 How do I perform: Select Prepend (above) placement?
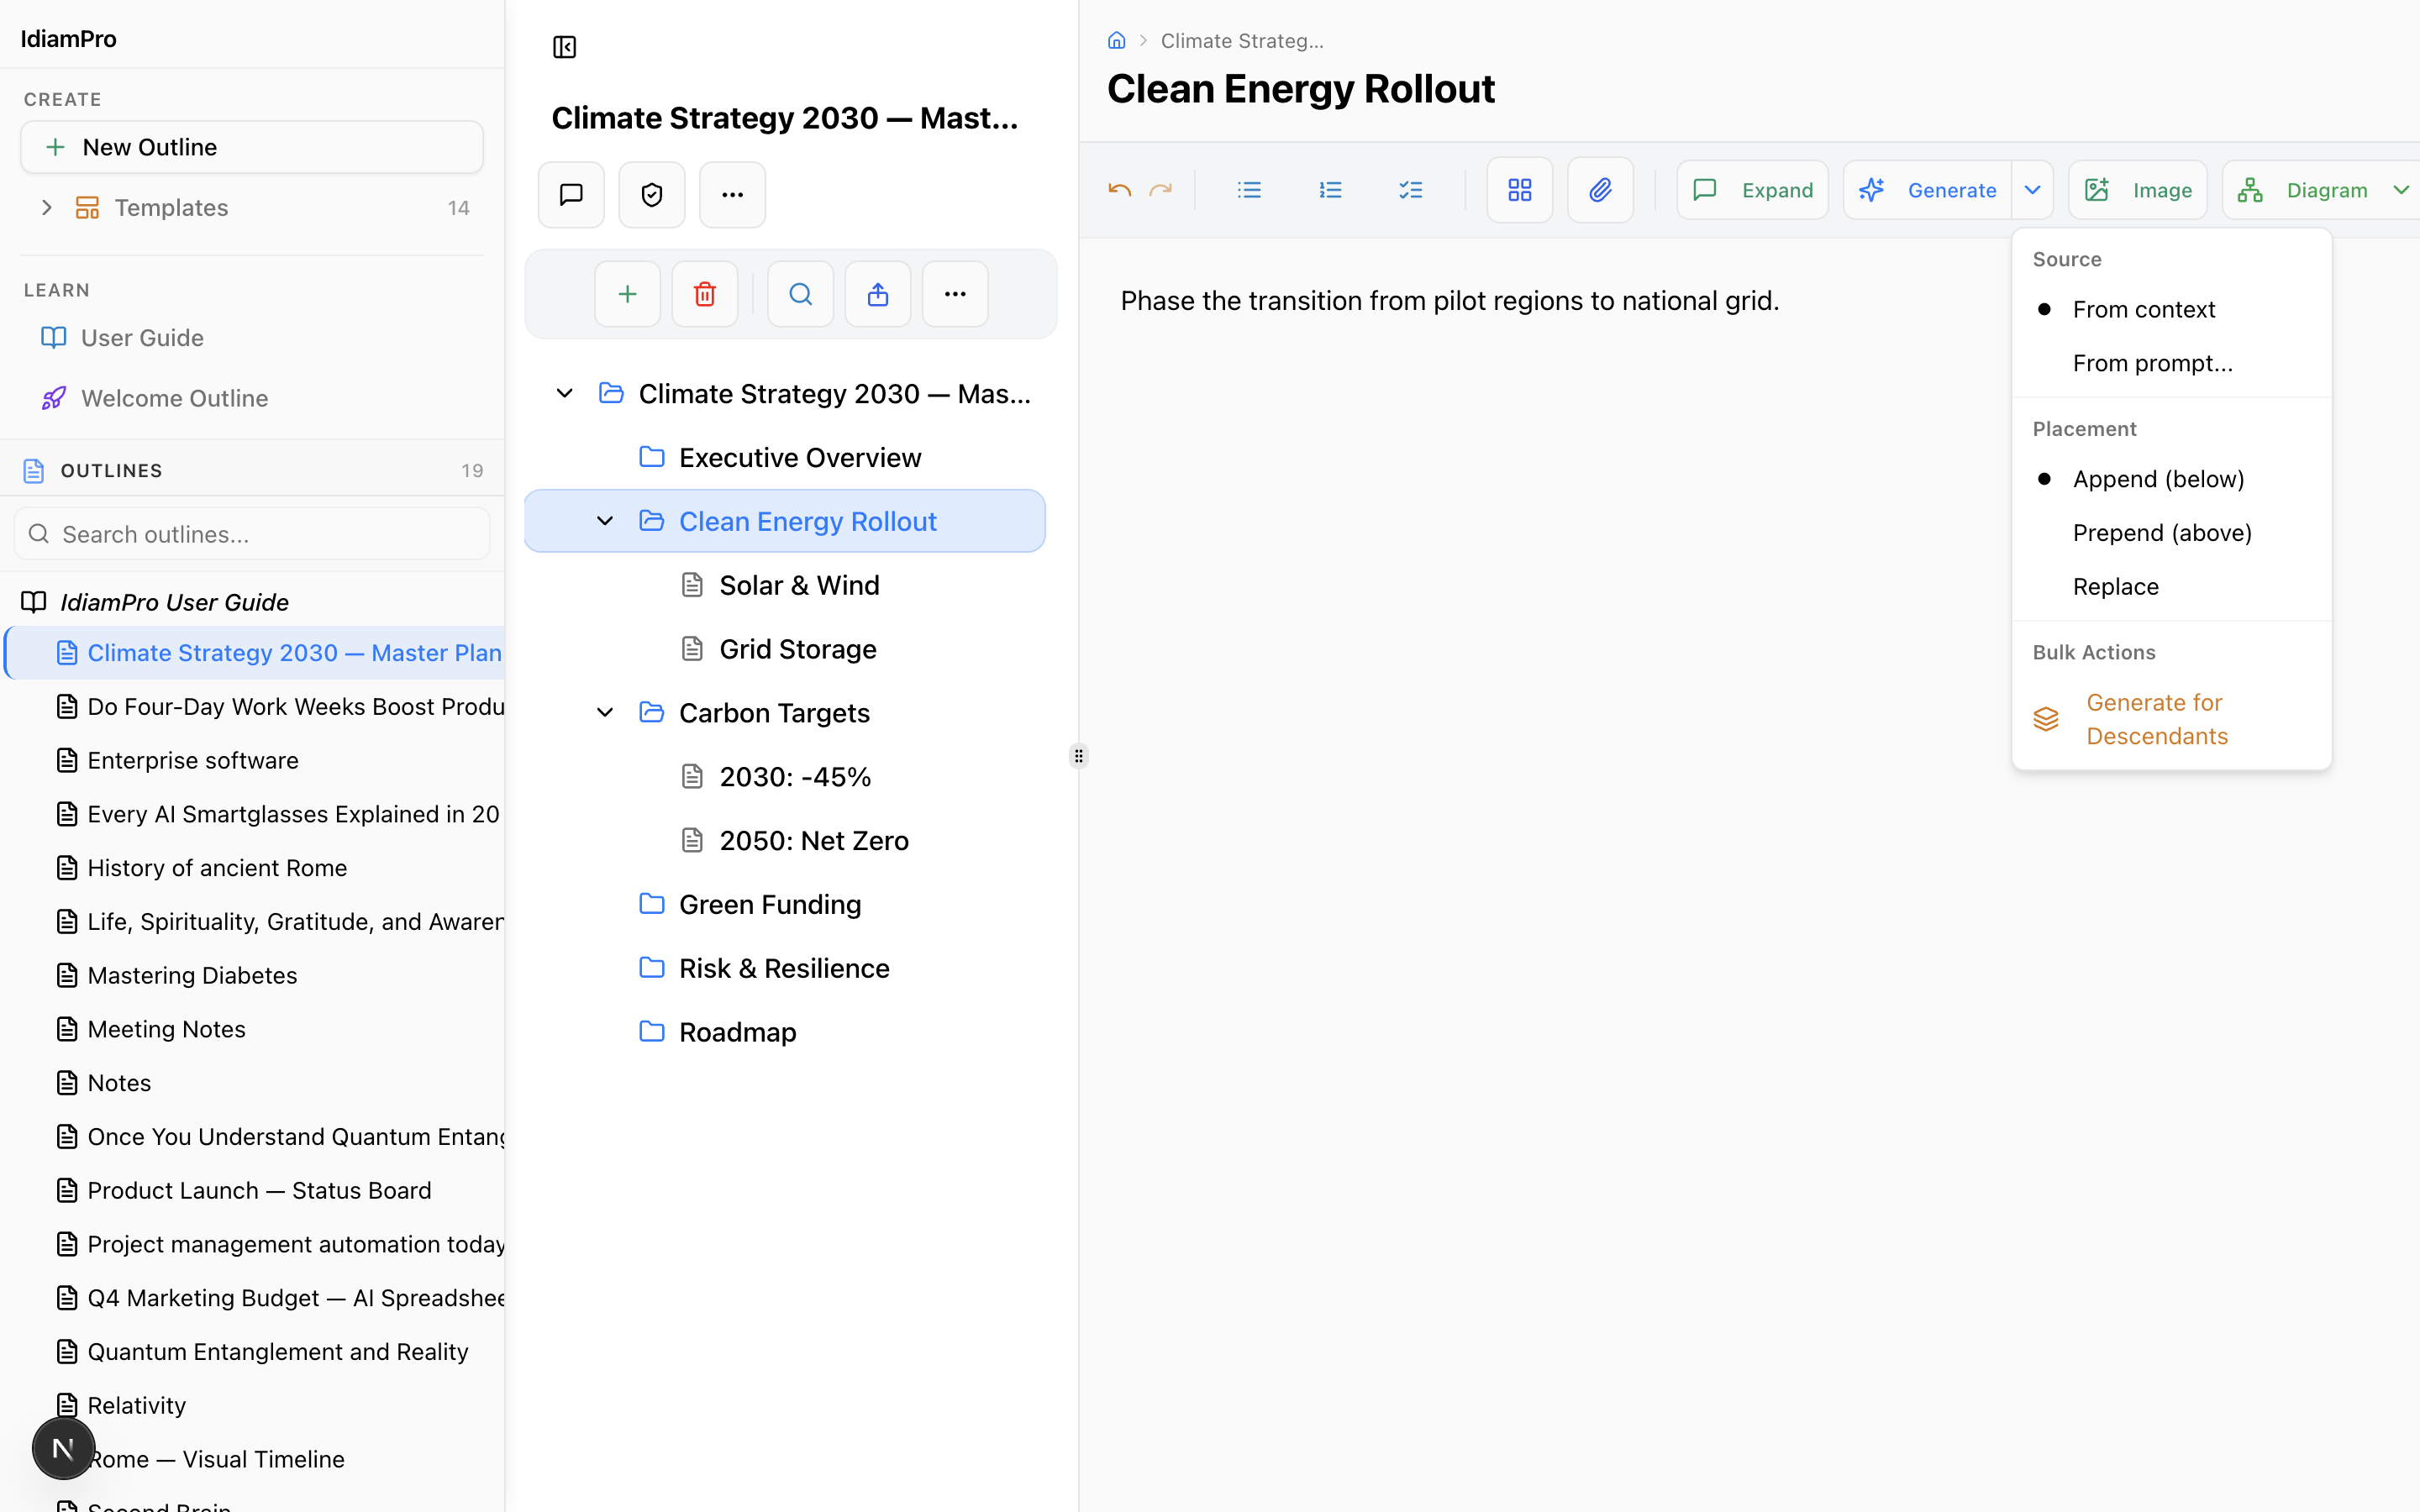pyautogui.click(x=2171, y=533)
